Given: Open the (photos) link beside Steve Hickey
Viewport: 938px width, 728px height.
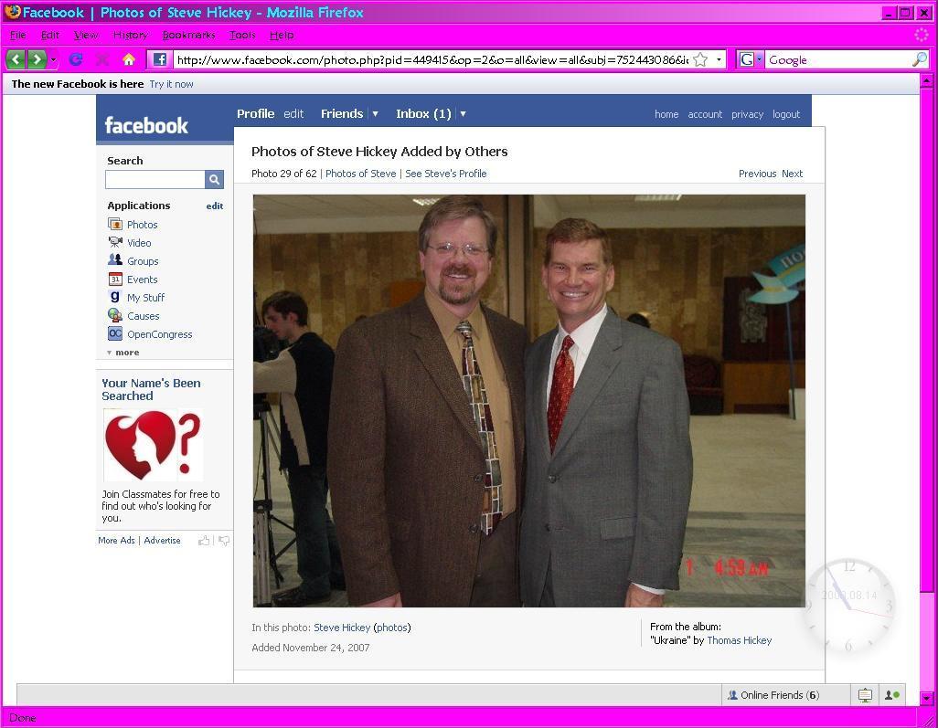Looking at the screenshot, I should (x=392, y=628).
